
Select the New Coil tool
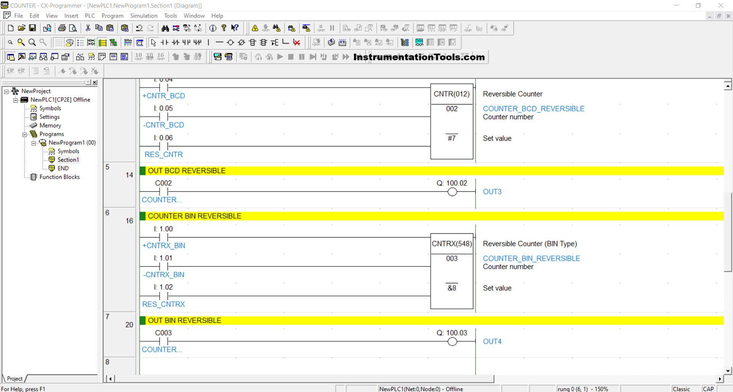(230, 42)
